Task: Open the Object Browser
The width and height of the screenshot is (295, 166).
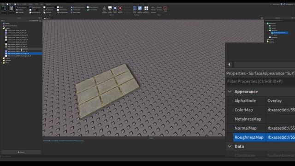Action: [x=35, y=7]
